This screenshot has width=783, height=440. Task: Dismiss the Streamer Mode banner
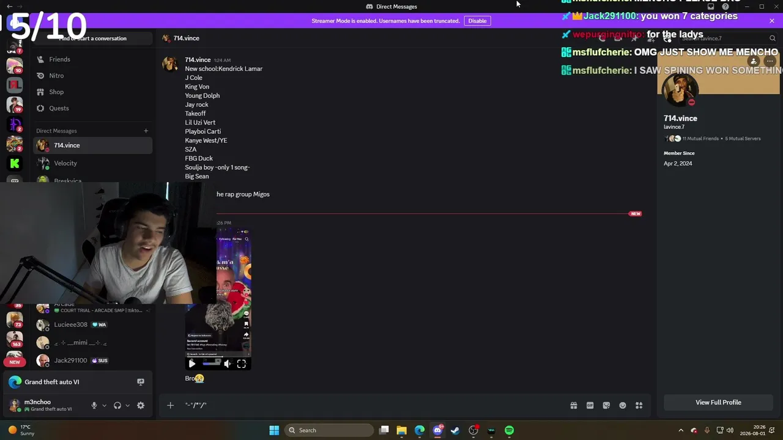[x=772, y=21]
